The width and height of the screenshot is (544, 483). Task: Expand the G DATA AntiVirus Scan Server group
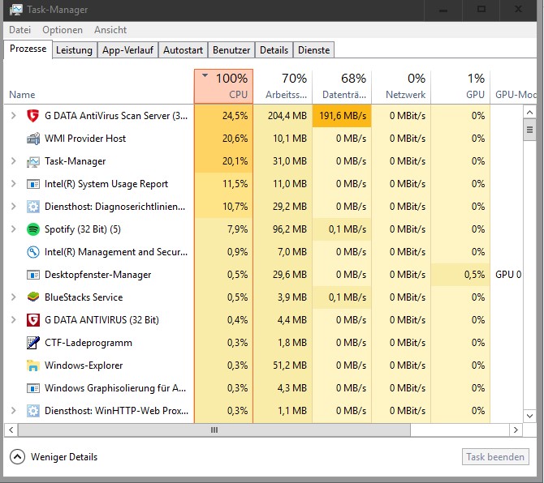pyautogui.click(x=14, y=116)
